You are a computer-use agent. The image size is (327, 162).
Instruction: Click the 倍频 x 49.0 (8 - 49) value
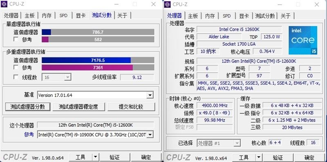(x=215, y=113)
